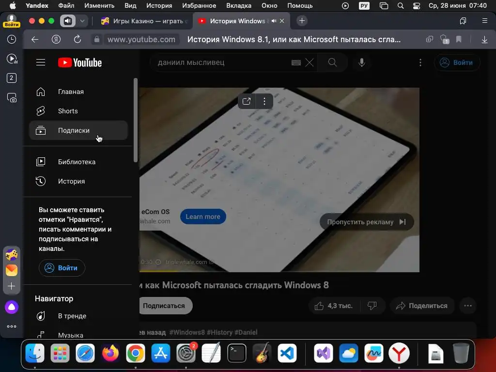Open В тренде in Навигатор section
Image resolution: width=496 pixels, height=372 pixels.
[x=78, y=316]
